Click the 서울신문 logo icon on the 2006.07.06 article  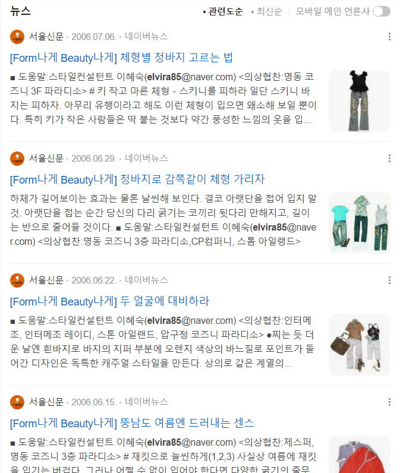click(x=17, y=37)
